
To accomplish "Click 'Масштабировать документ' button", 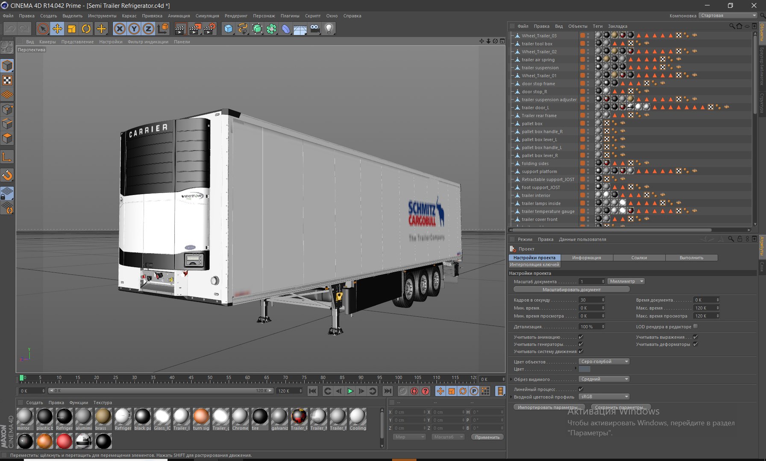I will coord(572,289).
